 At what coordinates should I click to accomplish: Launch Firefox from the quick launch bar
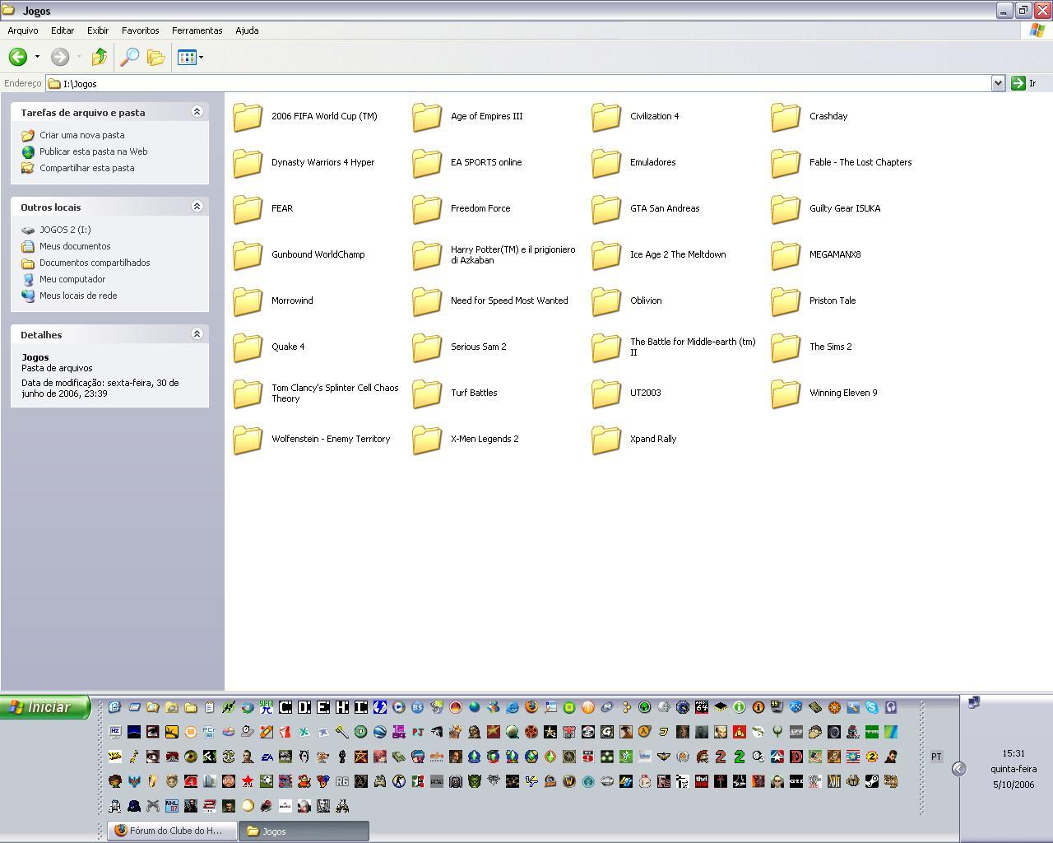tap(531, 707)
